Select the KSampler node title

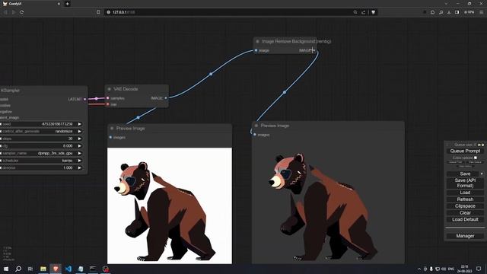[x=10, y=91]
